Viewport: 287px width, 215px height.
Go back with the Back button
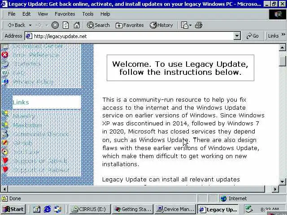click(x=16, y=25)
